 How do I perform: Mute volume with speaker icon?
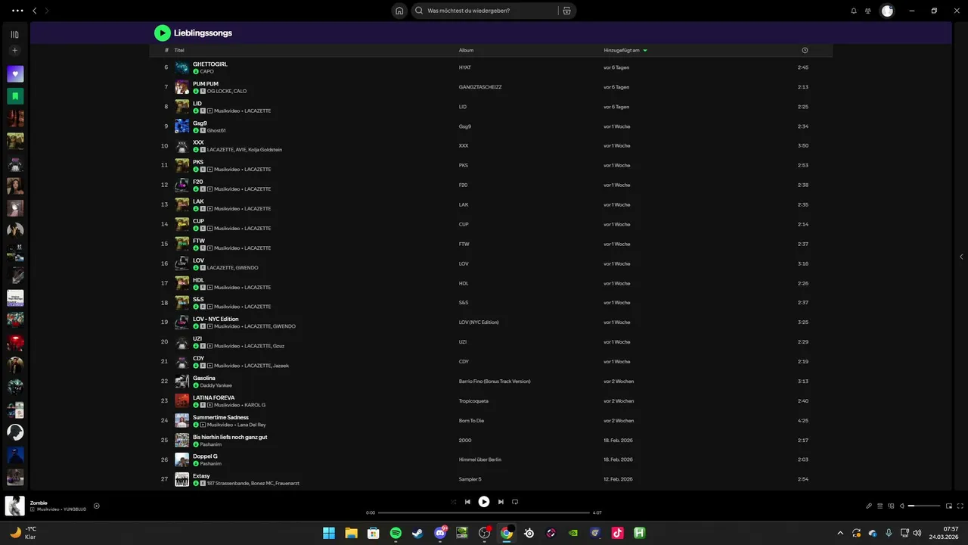(x=901, y=506)
